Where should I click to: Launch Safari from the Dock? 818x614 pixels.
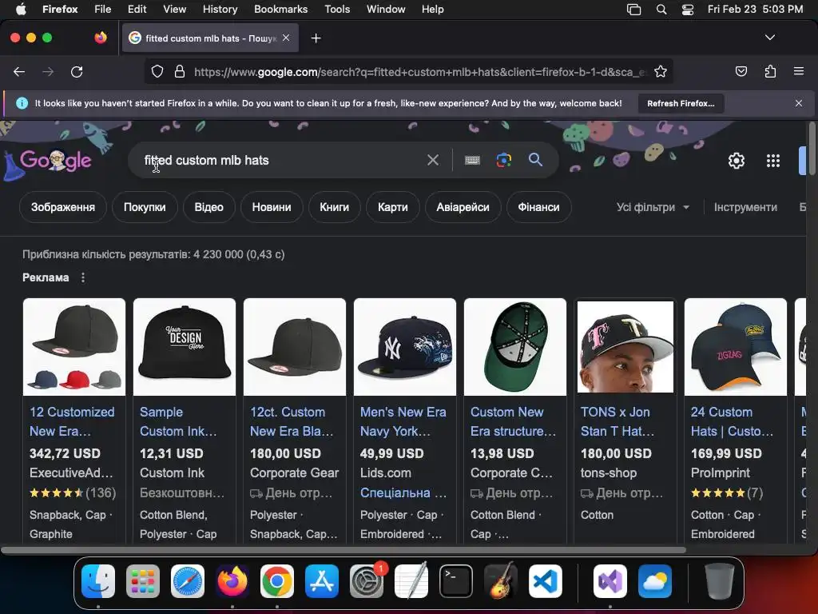click(x=187, y=581)
